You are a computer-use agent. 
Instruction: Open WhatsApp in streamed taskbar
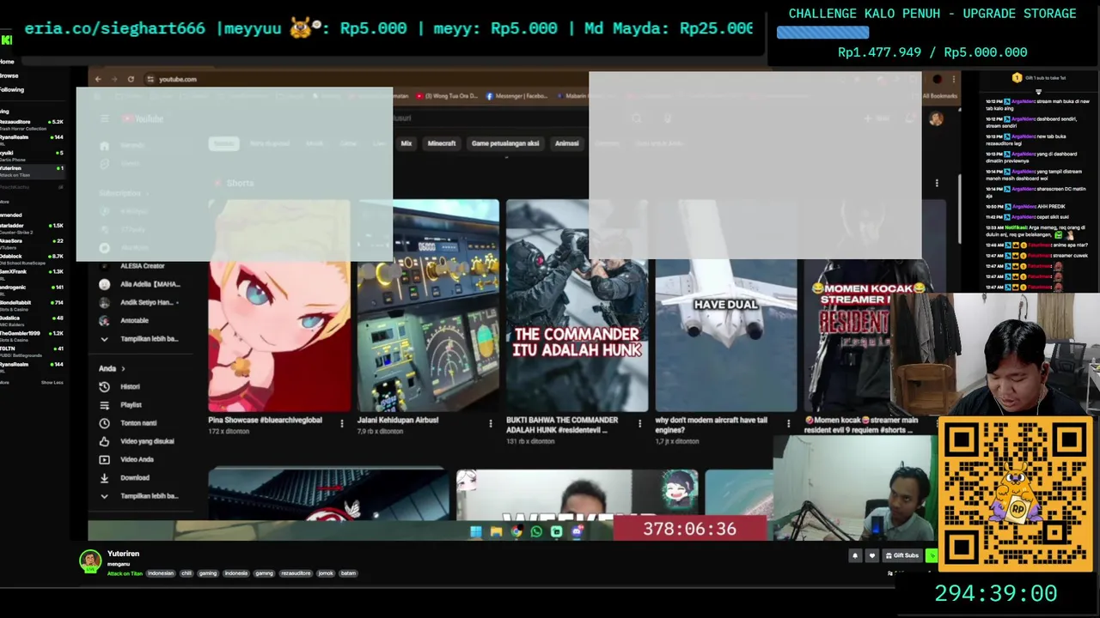[536, 531]
